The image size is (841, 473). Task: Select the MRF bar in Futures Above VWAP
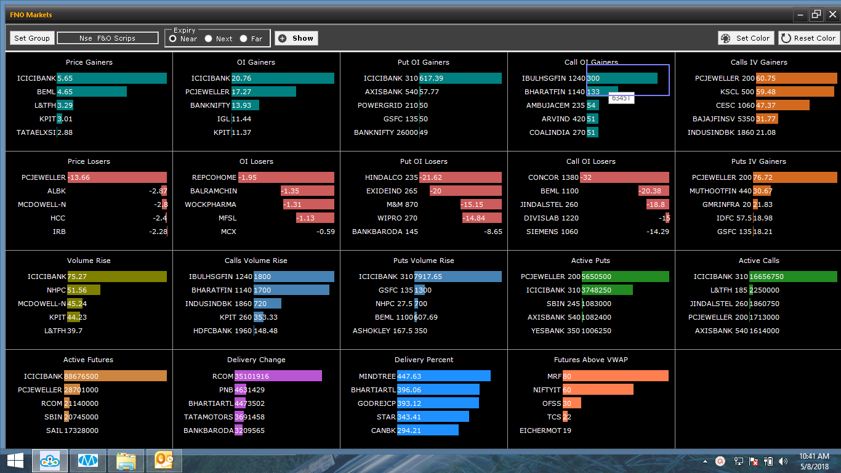click(x=616, y=376)
